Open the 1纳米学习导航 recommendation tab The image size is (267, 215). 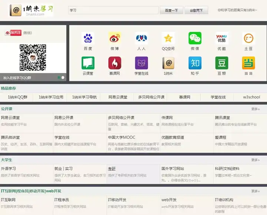click(x=84, y=97)
